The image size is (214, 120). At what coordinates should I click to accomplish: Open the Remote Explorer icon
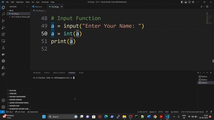[3, 41]
